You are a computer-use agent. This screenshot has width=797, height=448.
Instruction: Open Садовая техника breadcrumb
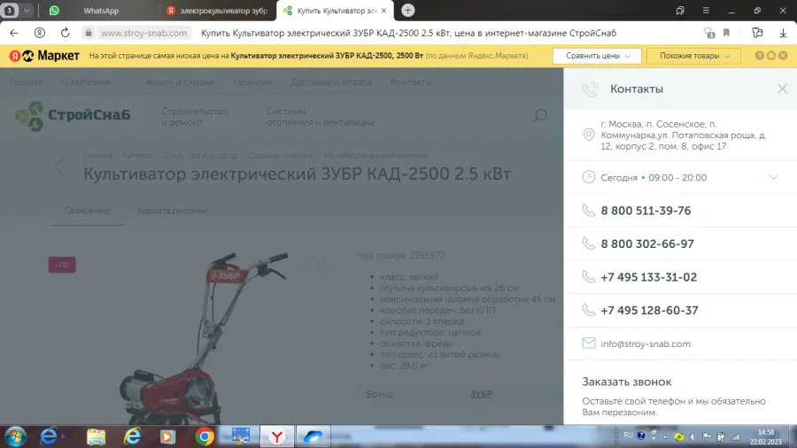(x=280, y=156)
